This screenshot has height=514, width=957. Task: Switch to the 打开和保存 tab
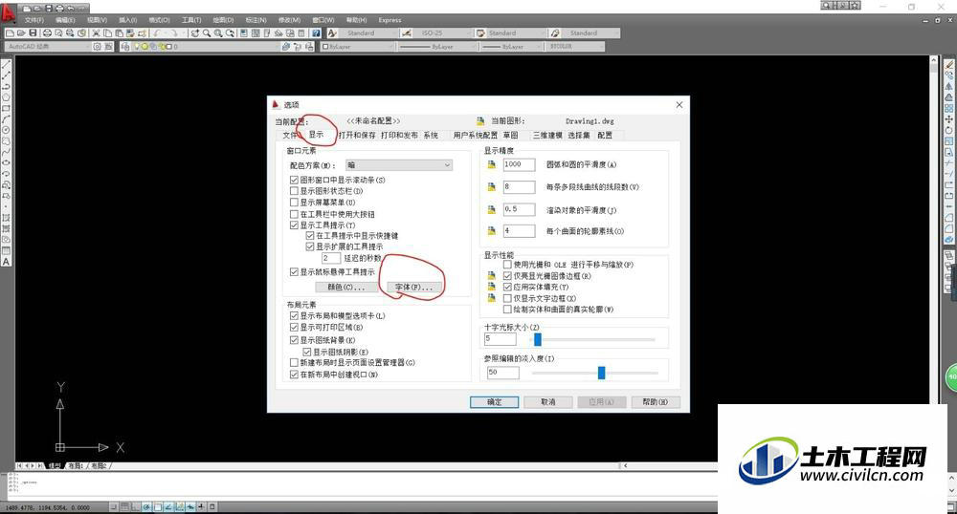[x=357, y=136]
